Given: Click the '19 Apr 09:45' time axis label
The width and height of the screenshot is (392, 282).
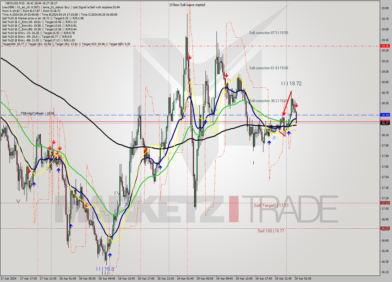Looking at the screenshot, I should point(225,279).
